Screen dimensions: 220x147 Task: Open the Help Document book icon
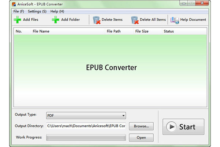click(x=175, y=20)
